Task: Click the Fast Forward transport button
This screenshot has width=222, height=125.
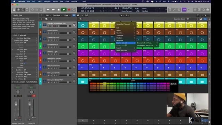Action: (x=53, y=10)
